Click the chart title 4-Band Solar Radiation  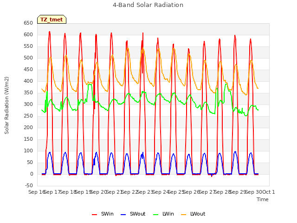148,5
